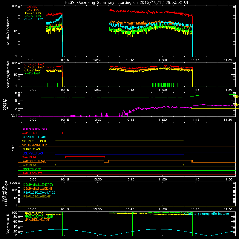The image size is (239, 239).
Task: Select the BAD_PACKETS flag label
Action: (33, 173)
